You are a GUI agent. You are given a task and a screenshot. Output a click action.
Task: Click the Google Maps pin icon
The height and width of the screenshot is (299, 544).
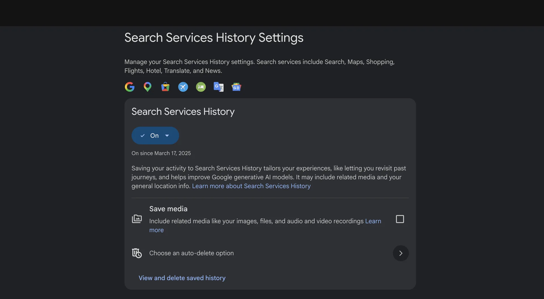click(147, 87)
